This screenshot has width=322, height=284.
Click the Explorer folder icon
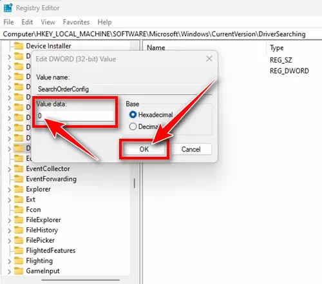(19, 189)
